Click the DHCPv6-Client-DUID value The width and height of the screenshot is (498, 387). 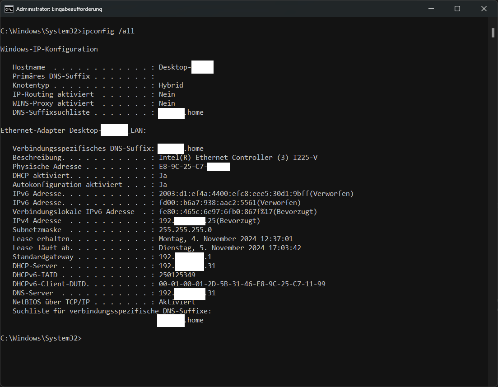242,284
